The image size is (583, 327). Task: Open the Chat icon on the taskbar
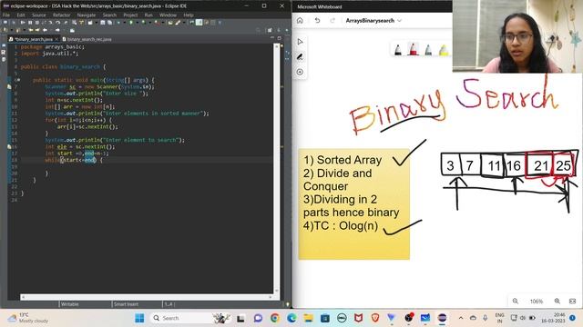click(x=258, y=318)
